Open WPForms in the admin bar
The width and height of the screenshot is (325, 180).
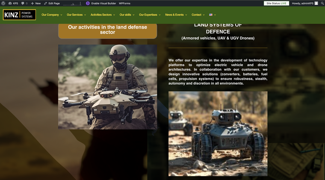[124, 3]
